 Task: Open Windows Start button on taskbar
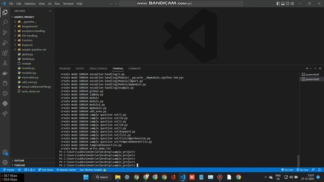86,177
